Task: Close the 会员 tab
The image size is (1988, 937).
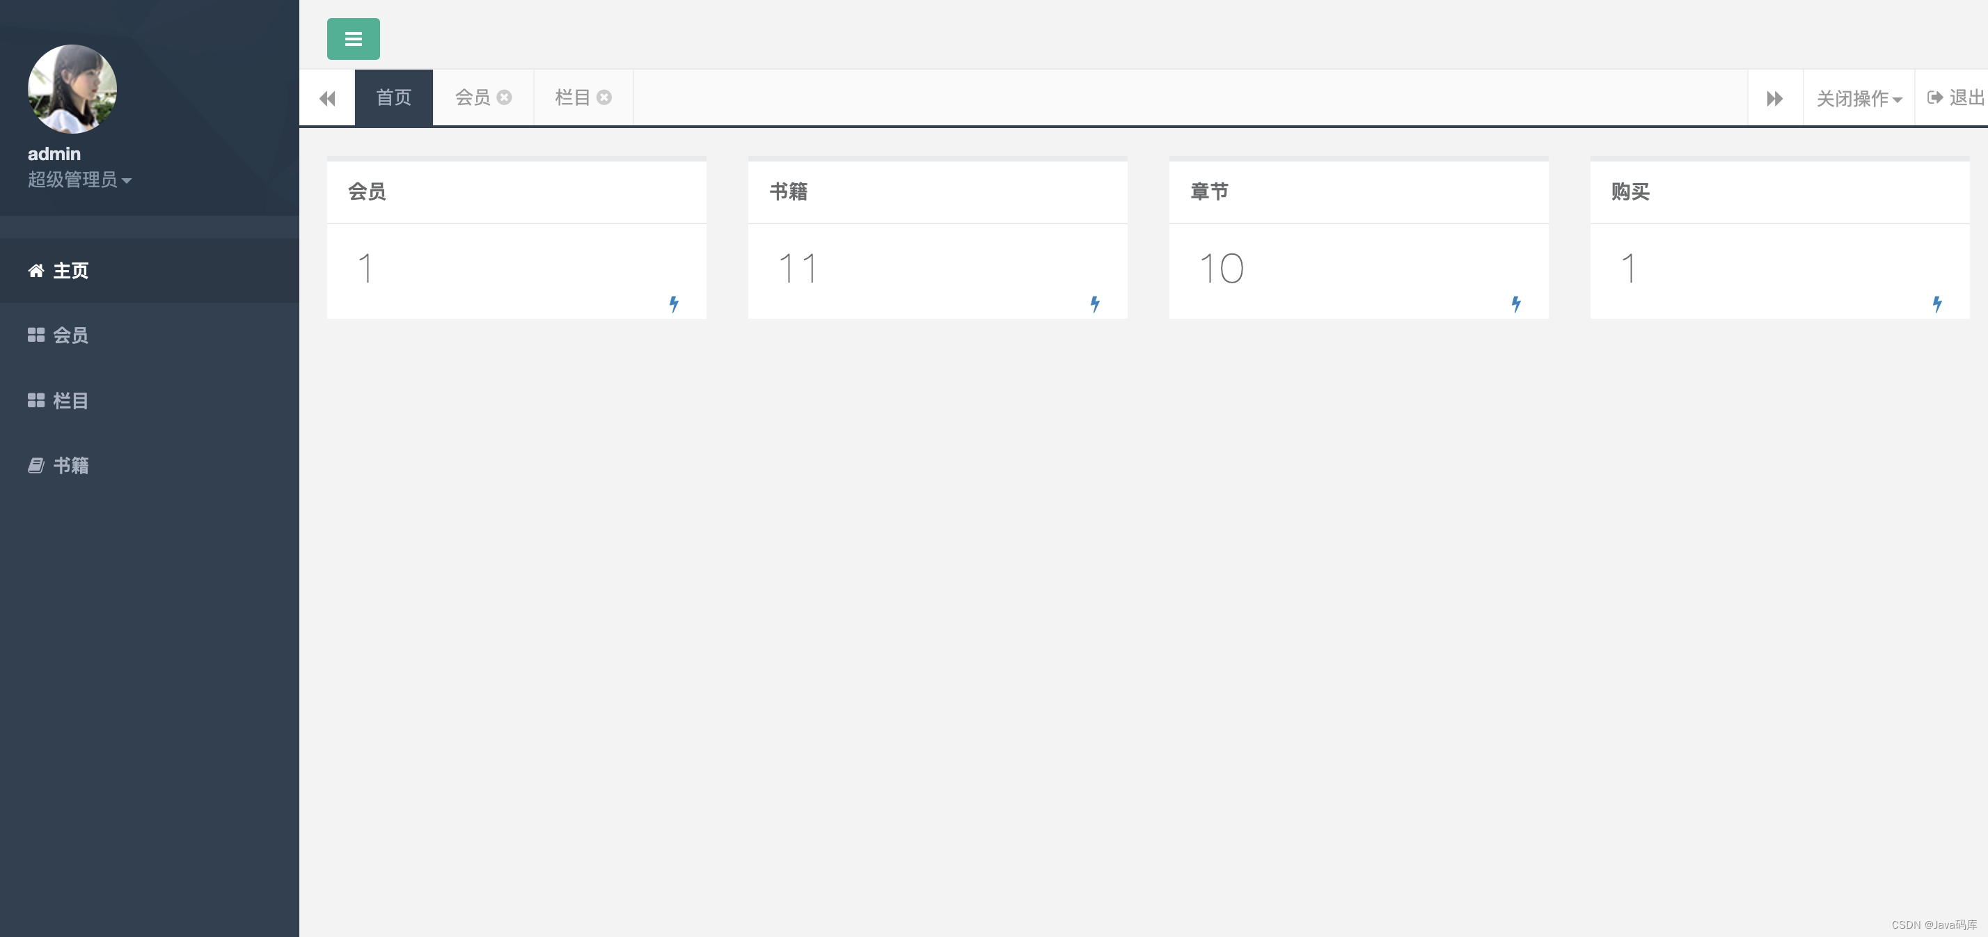Action: click(x=504, y=97)
